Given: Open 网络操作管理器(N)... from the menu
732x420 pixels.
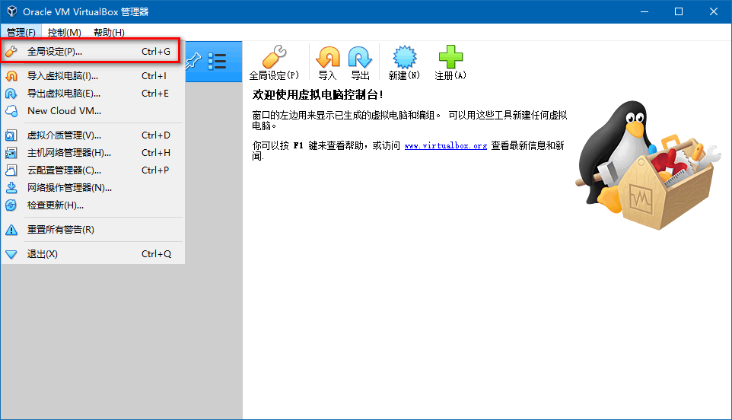Looking at the screenshot, I should 92,188.
